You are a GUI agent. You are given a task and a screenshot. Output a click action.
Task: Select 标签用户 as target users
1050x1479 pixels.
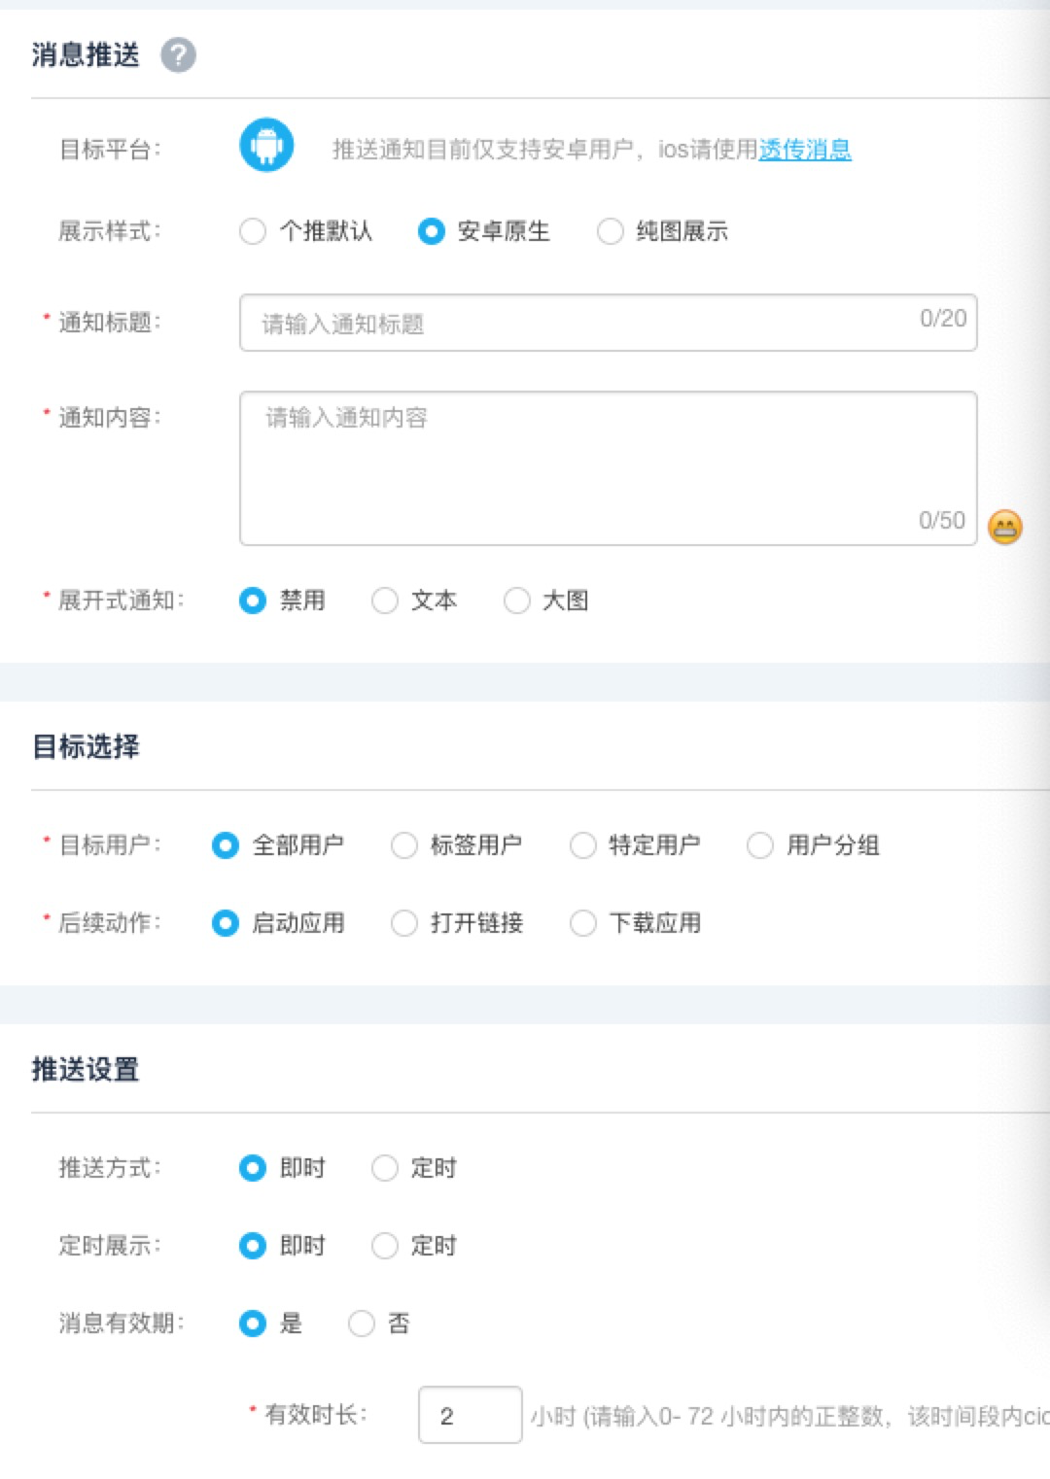pos(403,845)
